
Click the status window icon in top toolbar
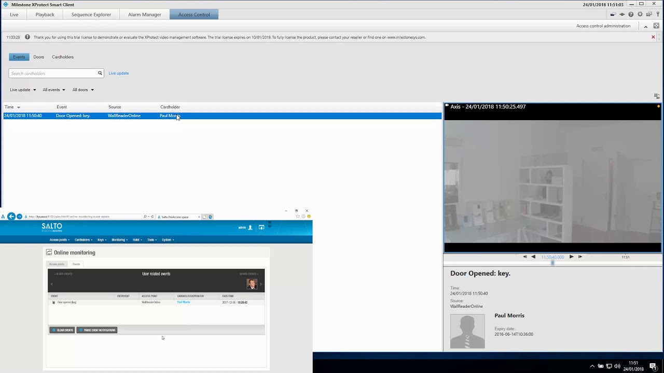613,15
